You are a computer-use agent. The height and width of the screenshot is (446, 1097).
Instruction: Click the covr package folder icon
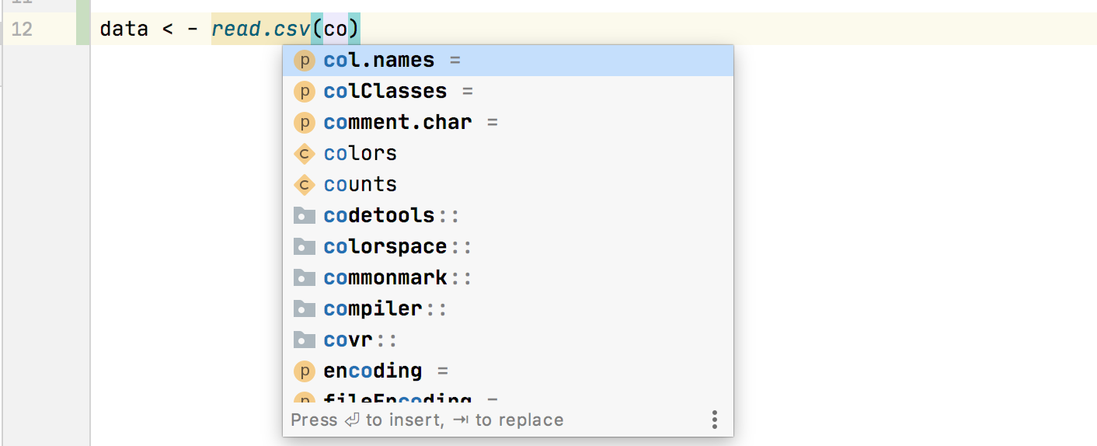(x=304, y=340)
